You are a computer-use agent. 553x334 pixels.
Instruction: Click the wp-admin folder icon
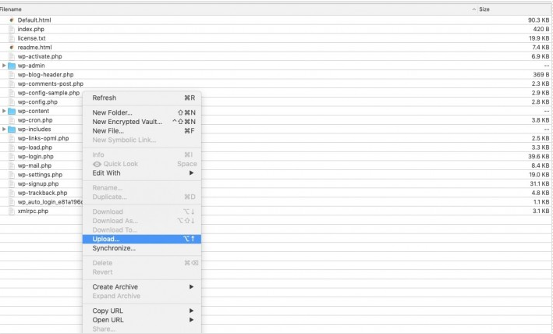12,66
